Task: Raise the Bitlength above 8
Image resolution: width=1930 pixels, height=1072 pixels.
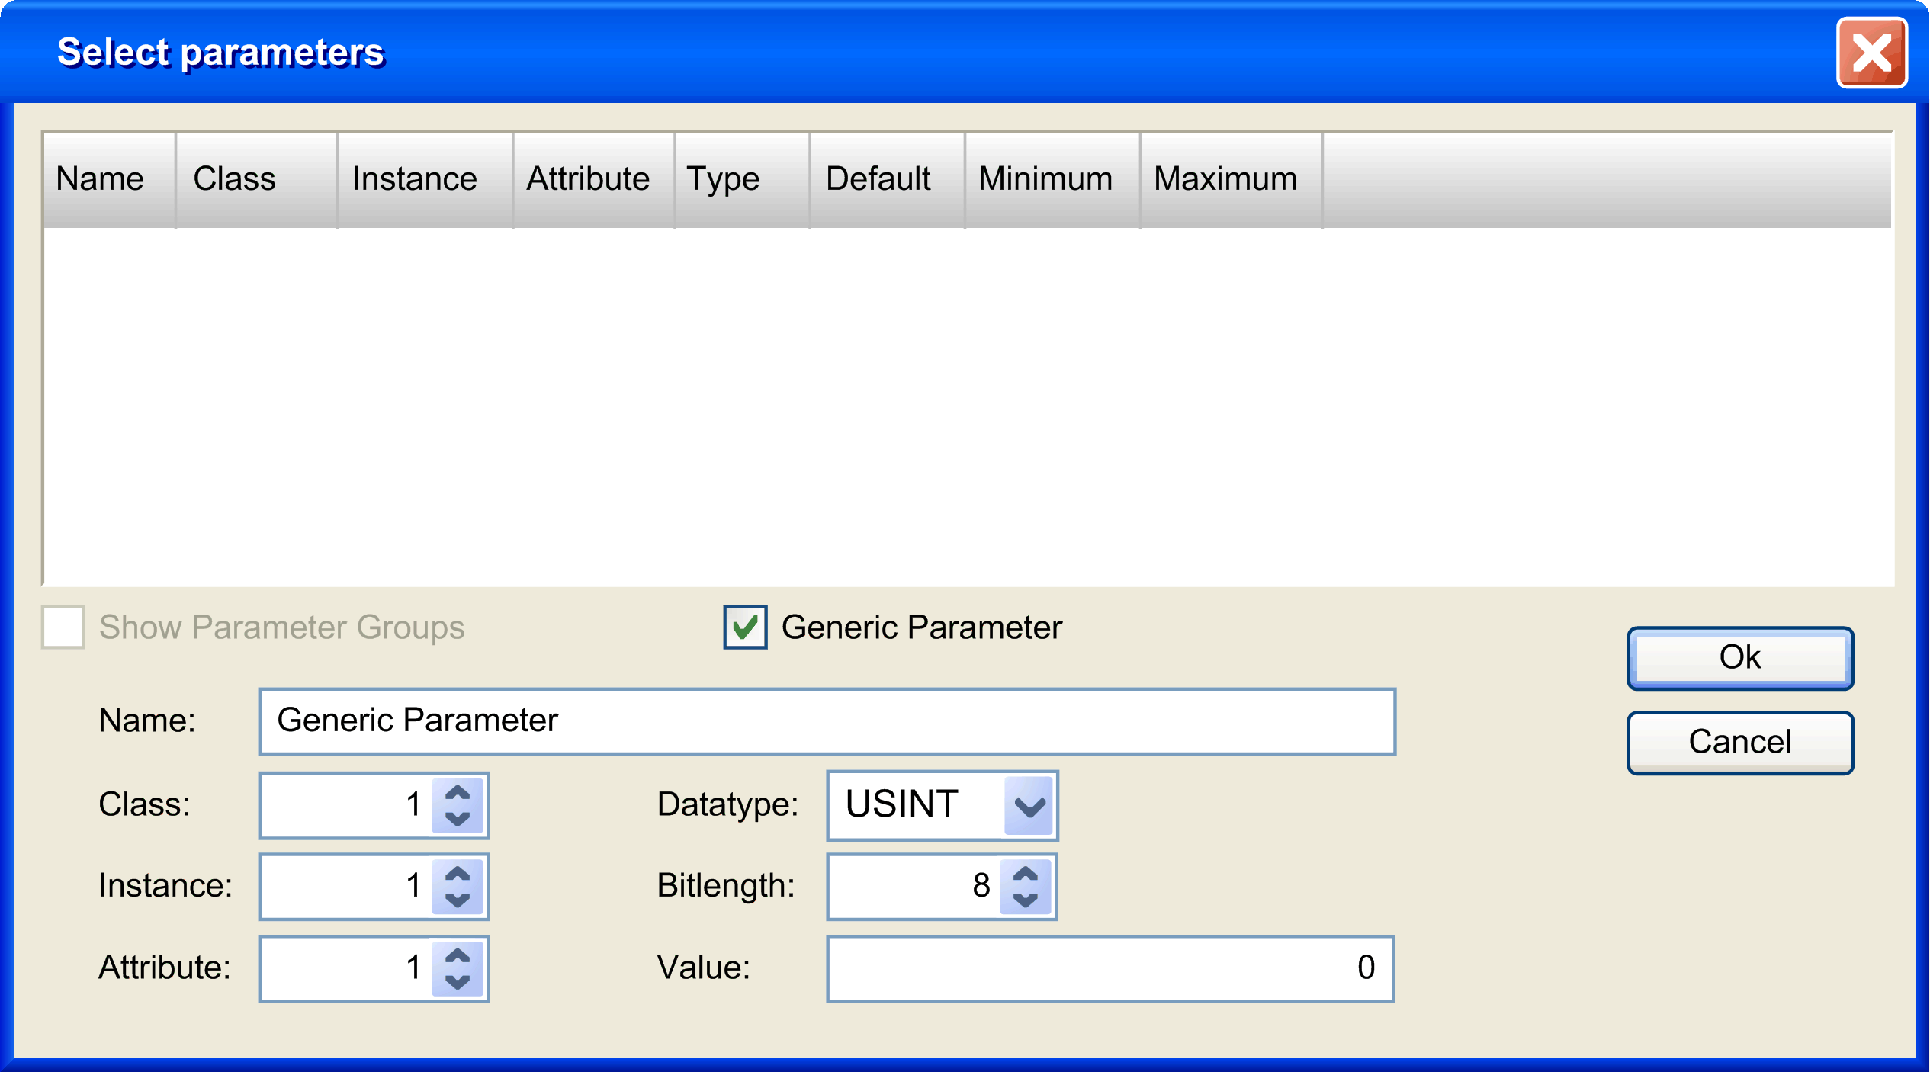Action: [1026, 872]
